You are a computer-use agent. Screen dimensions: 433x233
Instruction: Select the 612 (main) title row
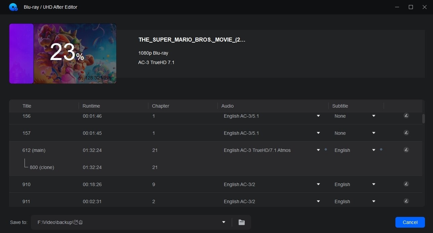click(215, 150)
